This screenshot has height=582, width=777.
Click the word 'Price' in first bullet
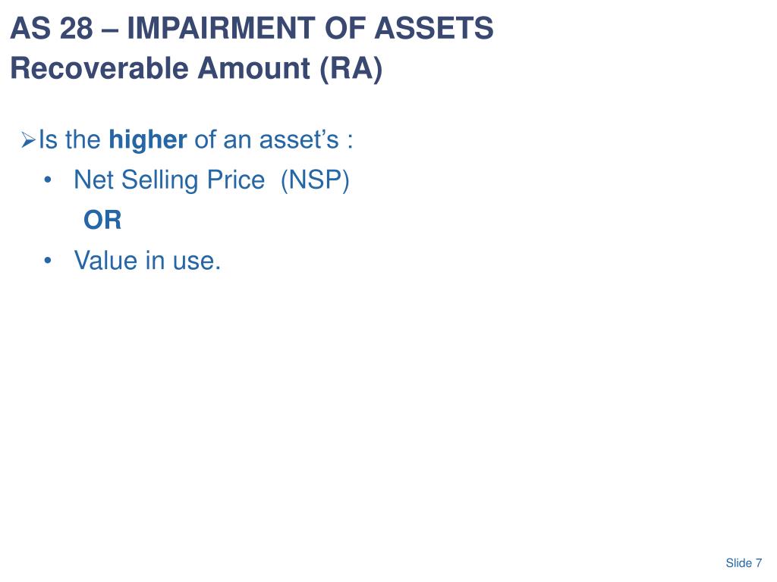(x=236, y=180)
